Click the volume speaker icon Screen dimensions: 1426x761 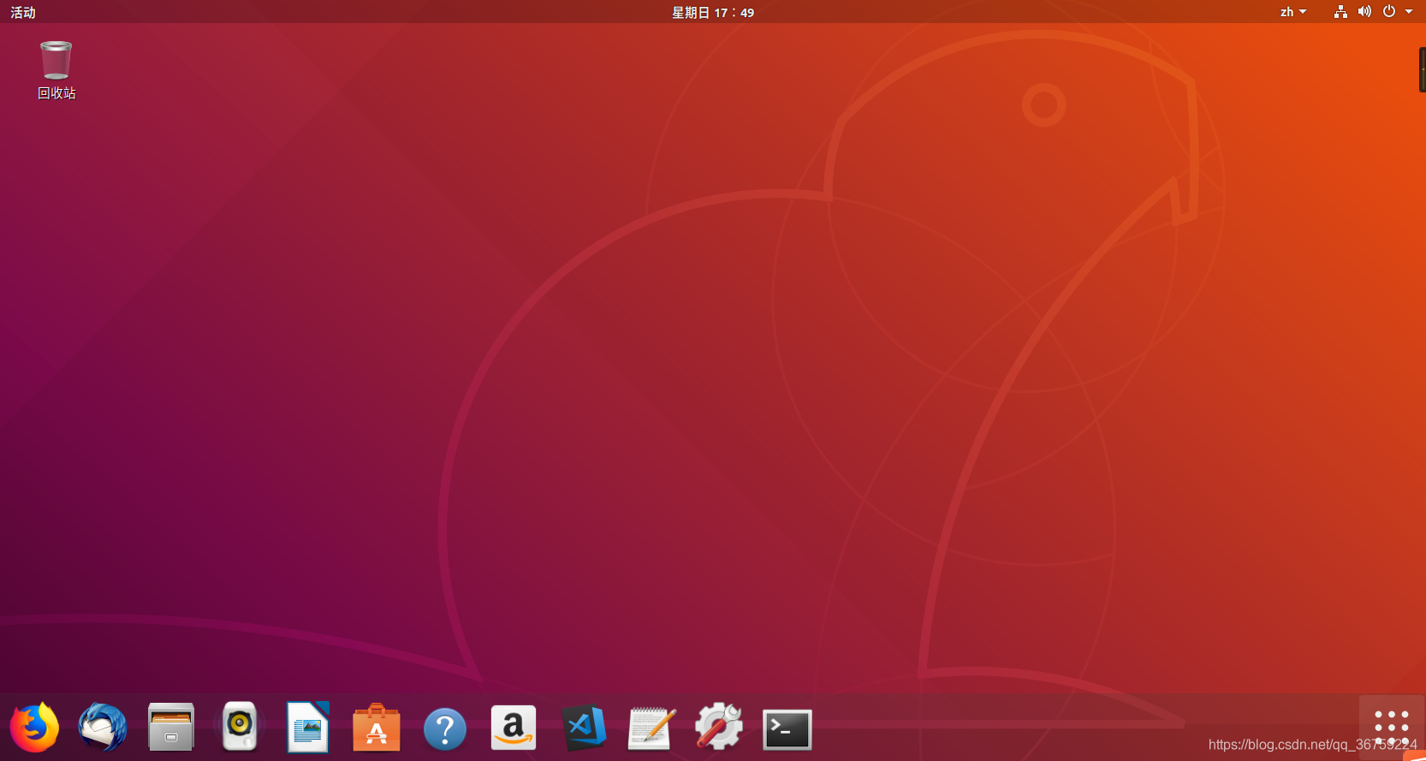(1364, 12)
